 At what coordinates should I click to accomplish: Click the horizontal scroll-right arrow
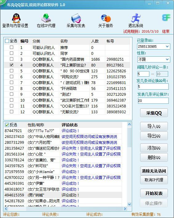tap(125, 209)
